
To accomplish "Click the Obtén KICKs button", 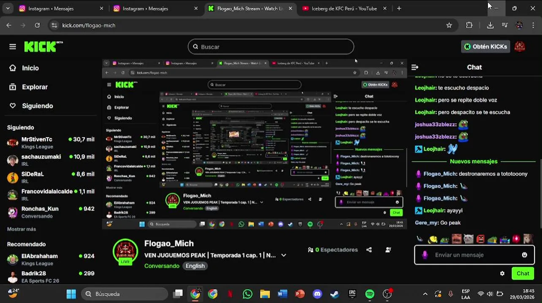I will (x=485, y=47).
